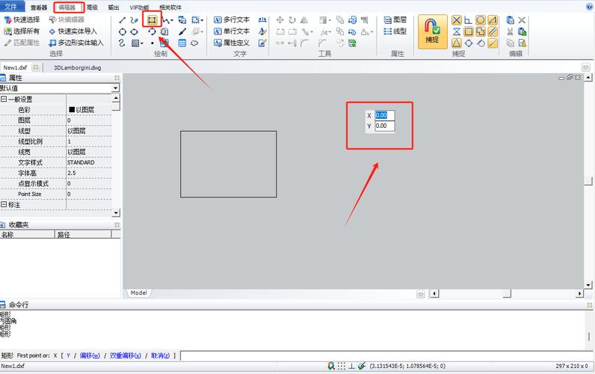Open the hatch tool dropdown arrow
This screenshot has height=374, width=595.
pyautogui.click(x=142, y=43)
